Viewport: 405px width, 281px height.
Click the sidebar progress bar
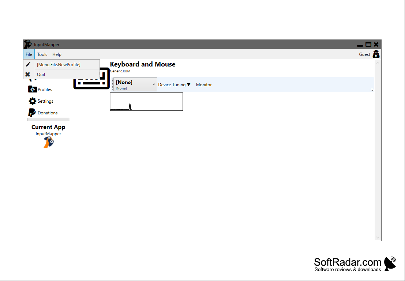click(x=48, y=119)
